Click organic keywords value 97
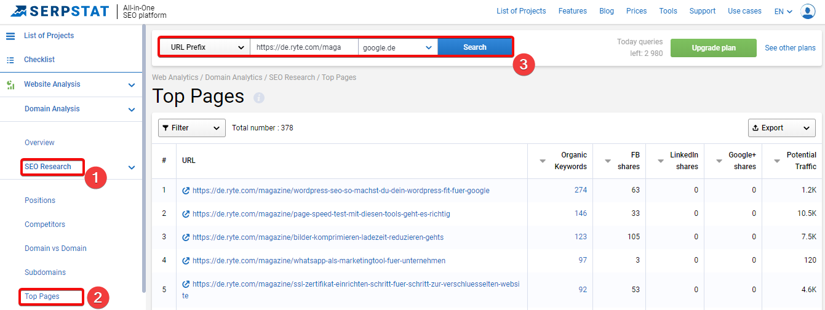This screenshot has height=310, width=825. click(583, 260)
